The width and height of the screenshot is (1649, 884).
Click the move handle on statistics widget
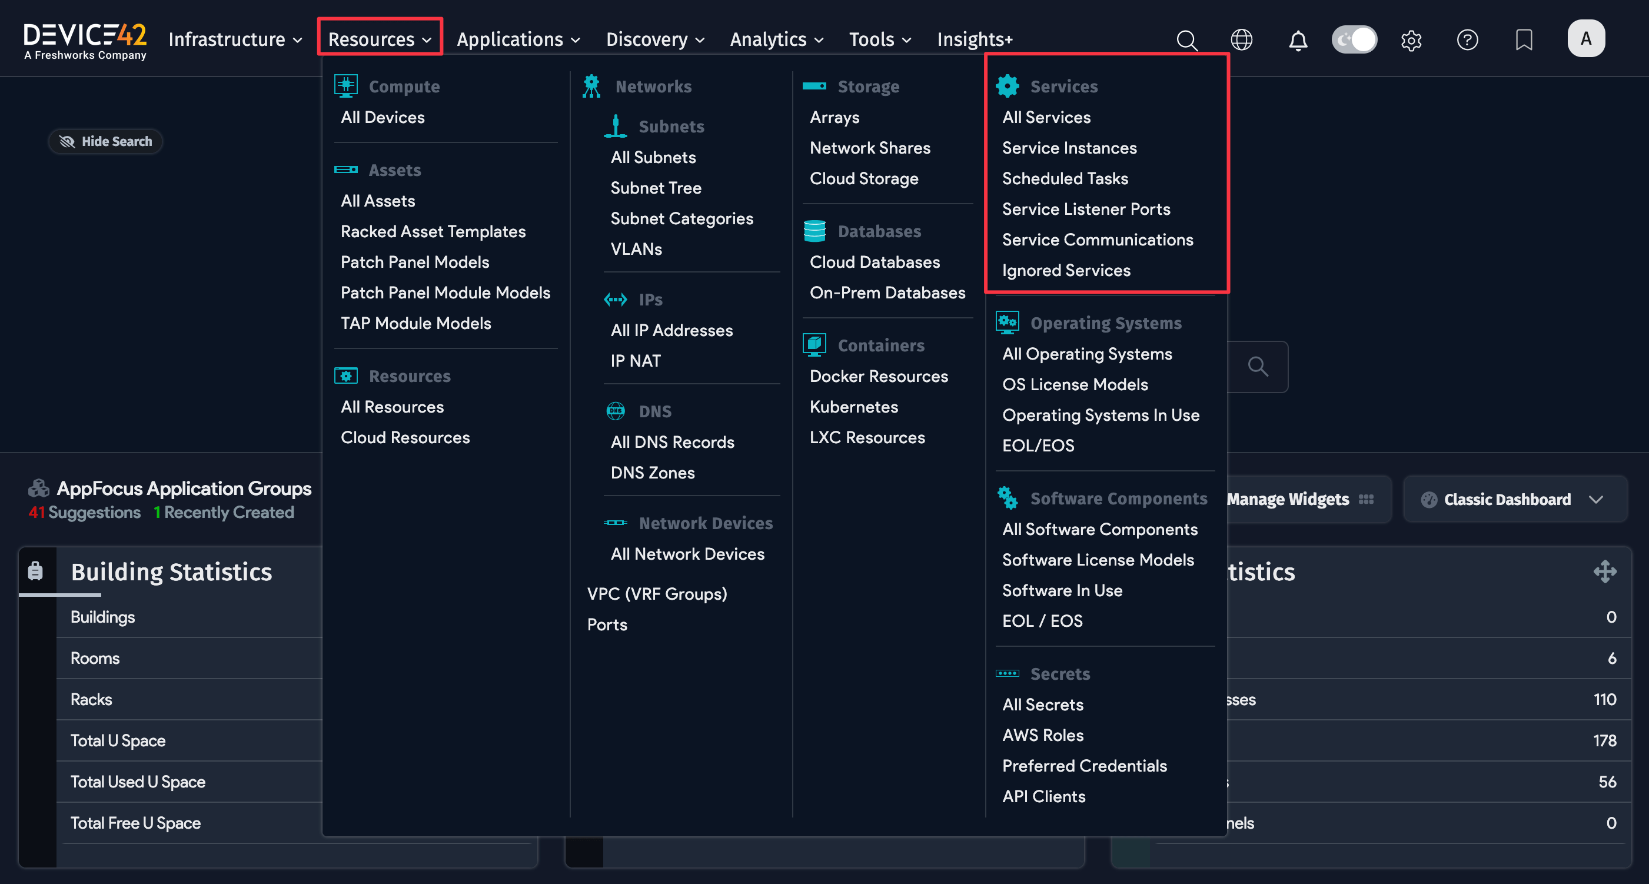click(1605, 571)
